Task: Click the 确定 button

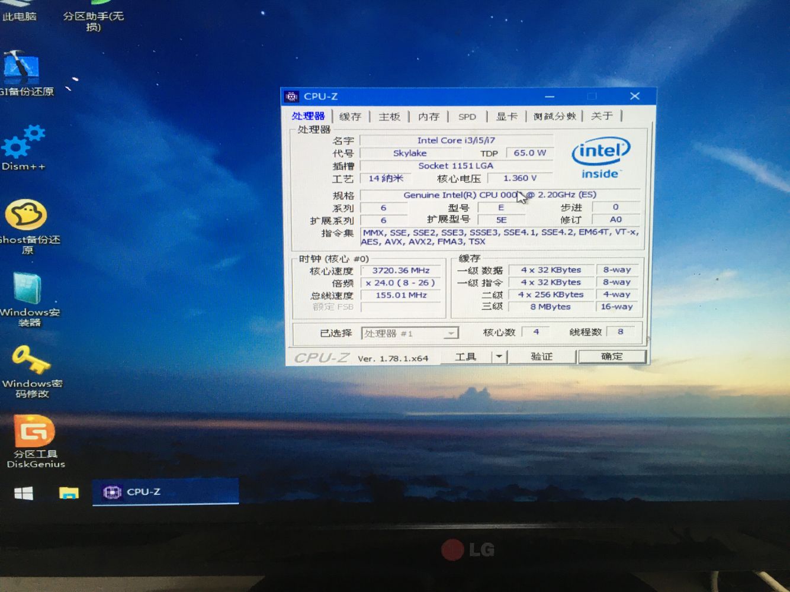Action: (612, 356)
